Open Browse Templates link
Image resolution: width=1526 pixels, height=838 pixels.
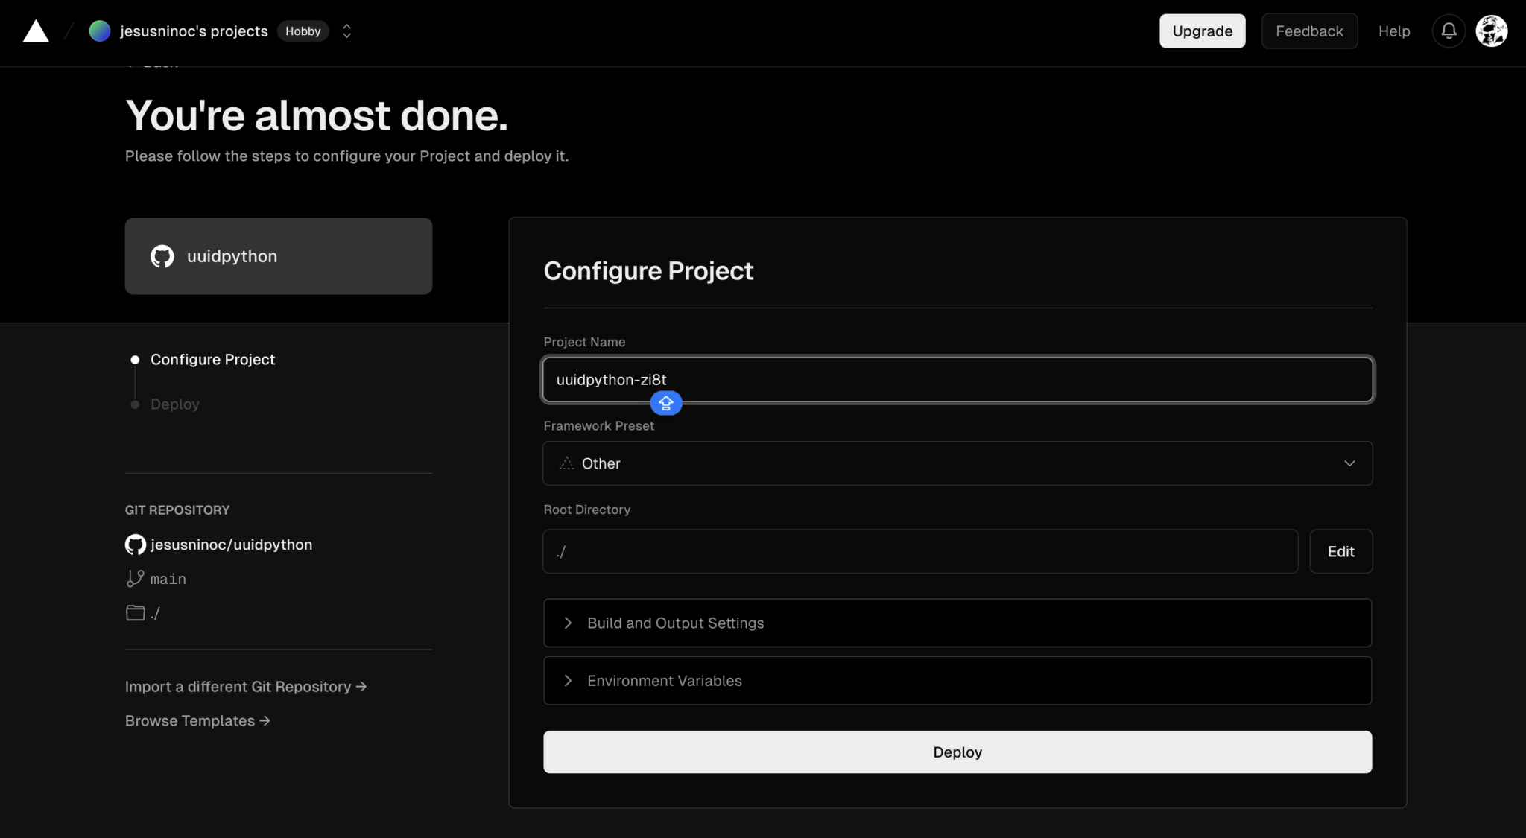click(197, 721)
